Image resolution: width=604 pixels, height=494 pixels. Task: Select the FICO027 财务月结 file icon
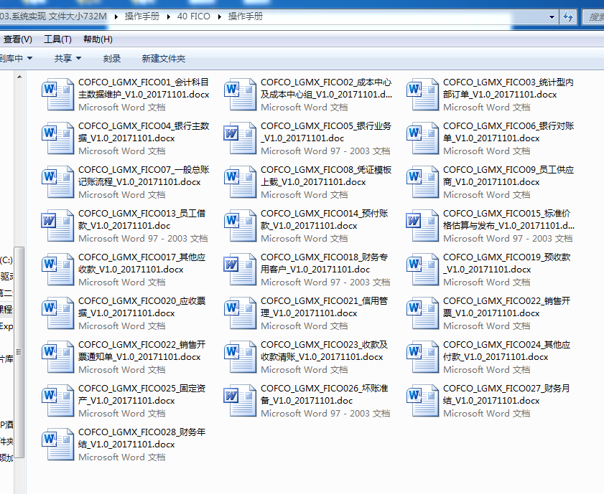(422, 401)
